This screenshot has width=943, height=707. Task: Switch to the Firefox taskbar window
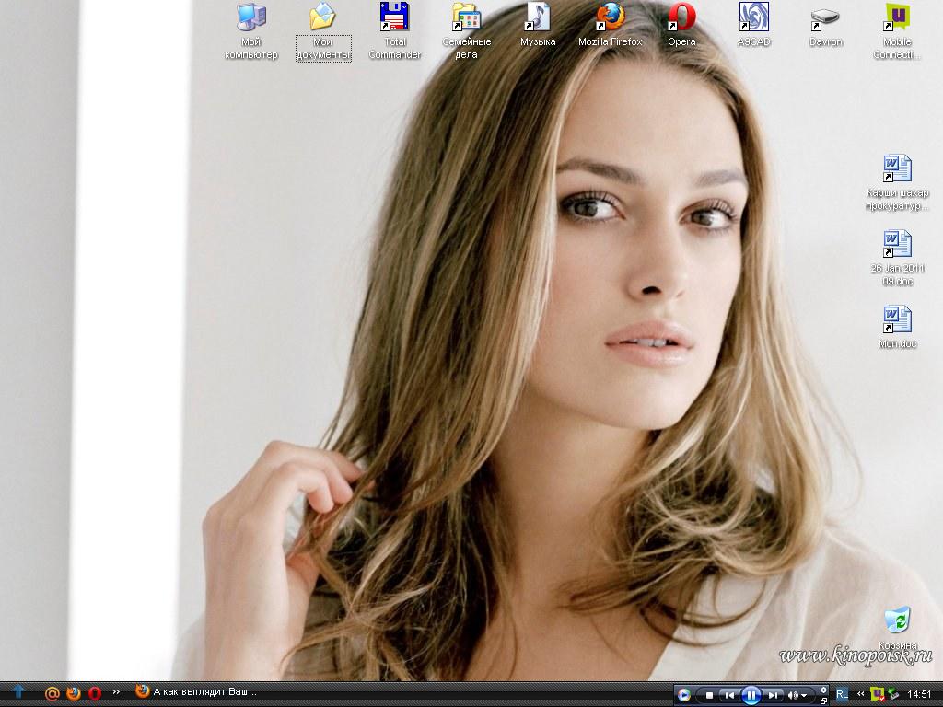pos(196,691)
